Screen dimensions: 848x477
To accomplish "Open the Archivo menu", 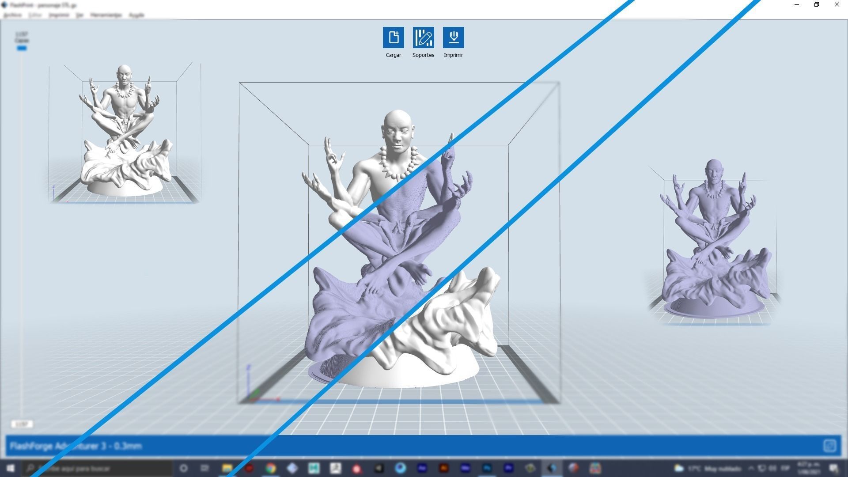I will coord(12,15).
